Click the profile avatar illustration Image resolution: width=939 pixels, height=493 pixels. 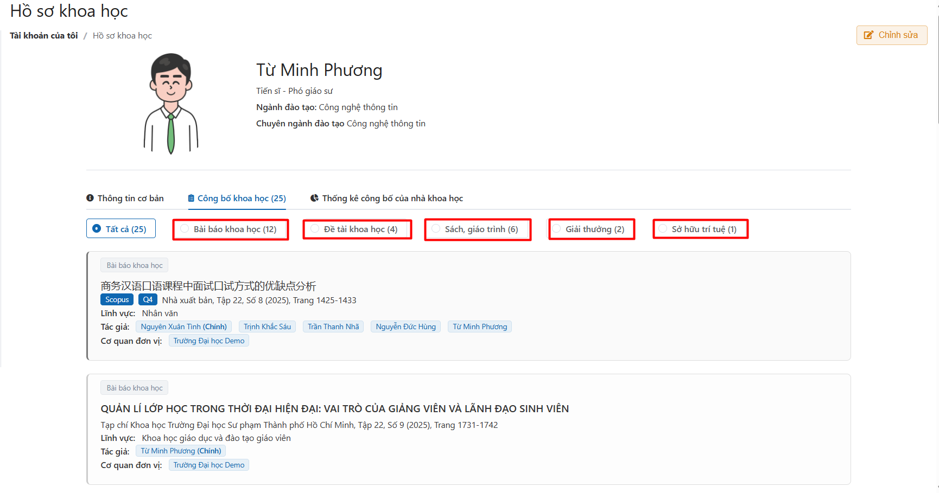coord(171,104)
